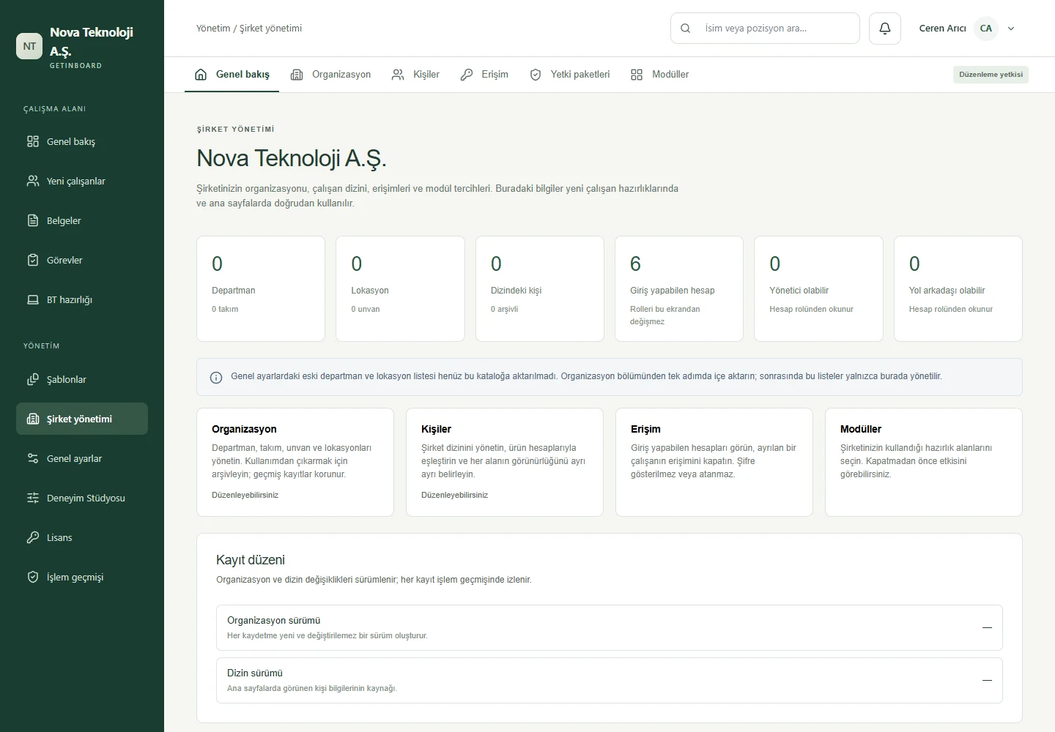Click the Düzenleme yetkisi badge
This screenshot has width=1055, height=732.
[x=991, y=75]
